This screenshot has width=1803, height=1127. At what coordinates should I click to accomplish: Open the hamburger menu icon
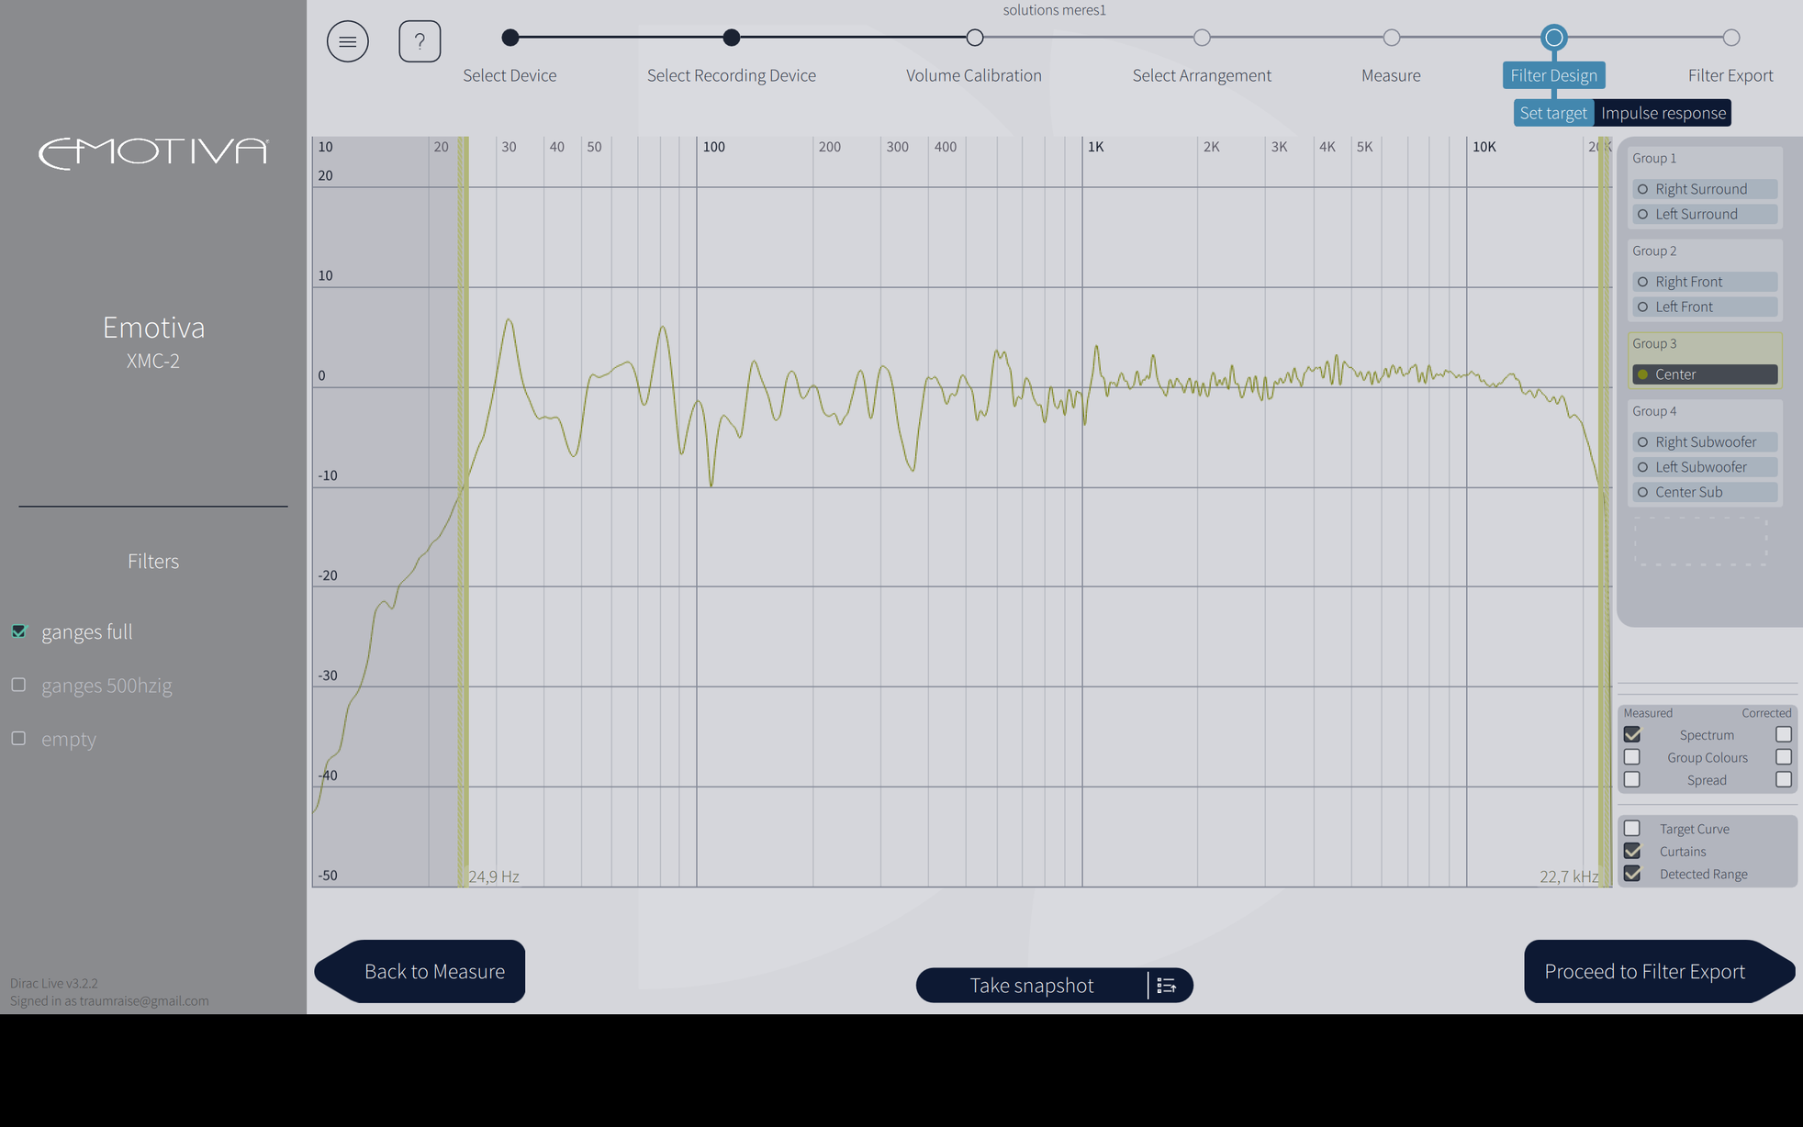click(347, 41)
